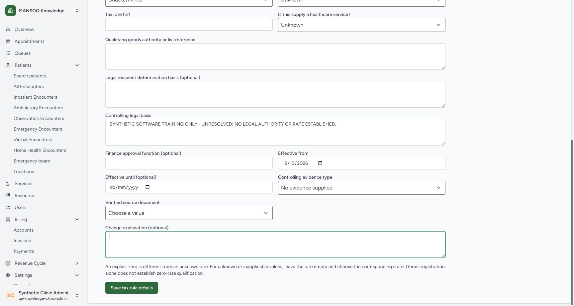This screenshot has height=306, width=574.
Task: Open the Effective until calendar picker icon
Action: pos(148,187)
